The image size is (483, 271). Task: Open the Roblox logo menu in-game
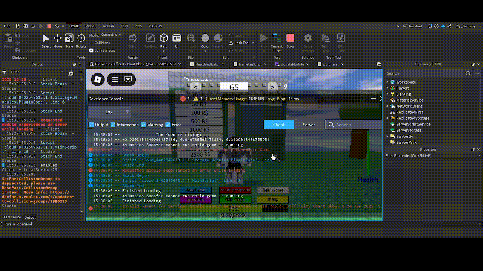click(98, 79)
